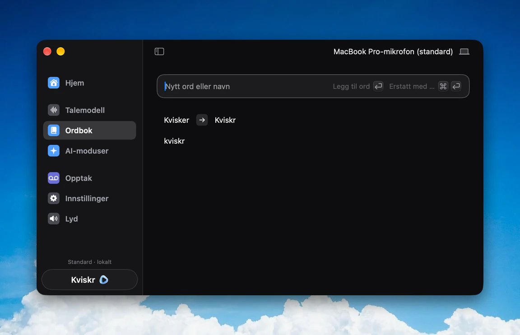Click the Erstatt med … button
Viewport: 520px width, 335px height.
[425, 86]
